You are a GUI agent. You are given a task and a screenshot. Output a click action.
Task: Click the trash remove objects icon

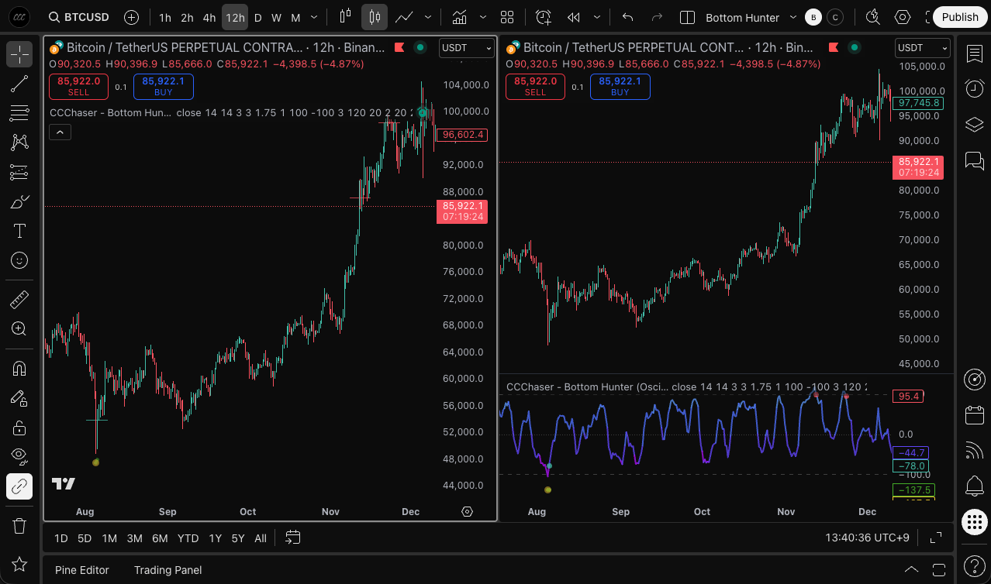click(x=19, y=526)
